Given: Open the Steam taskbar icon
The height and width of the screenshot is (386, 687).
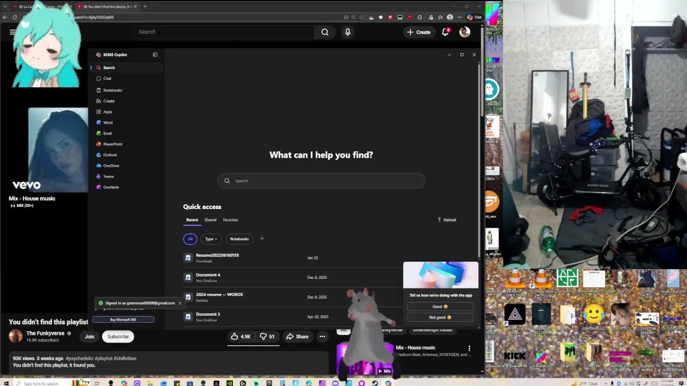Looking at the screenshot, I should (375, 383).
